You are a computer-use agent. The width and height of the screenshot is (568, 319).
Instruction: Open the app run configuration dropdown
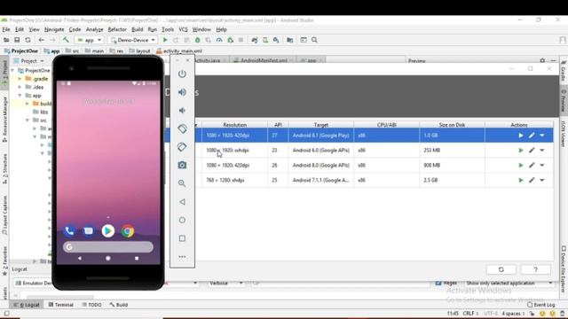(89, 40)
